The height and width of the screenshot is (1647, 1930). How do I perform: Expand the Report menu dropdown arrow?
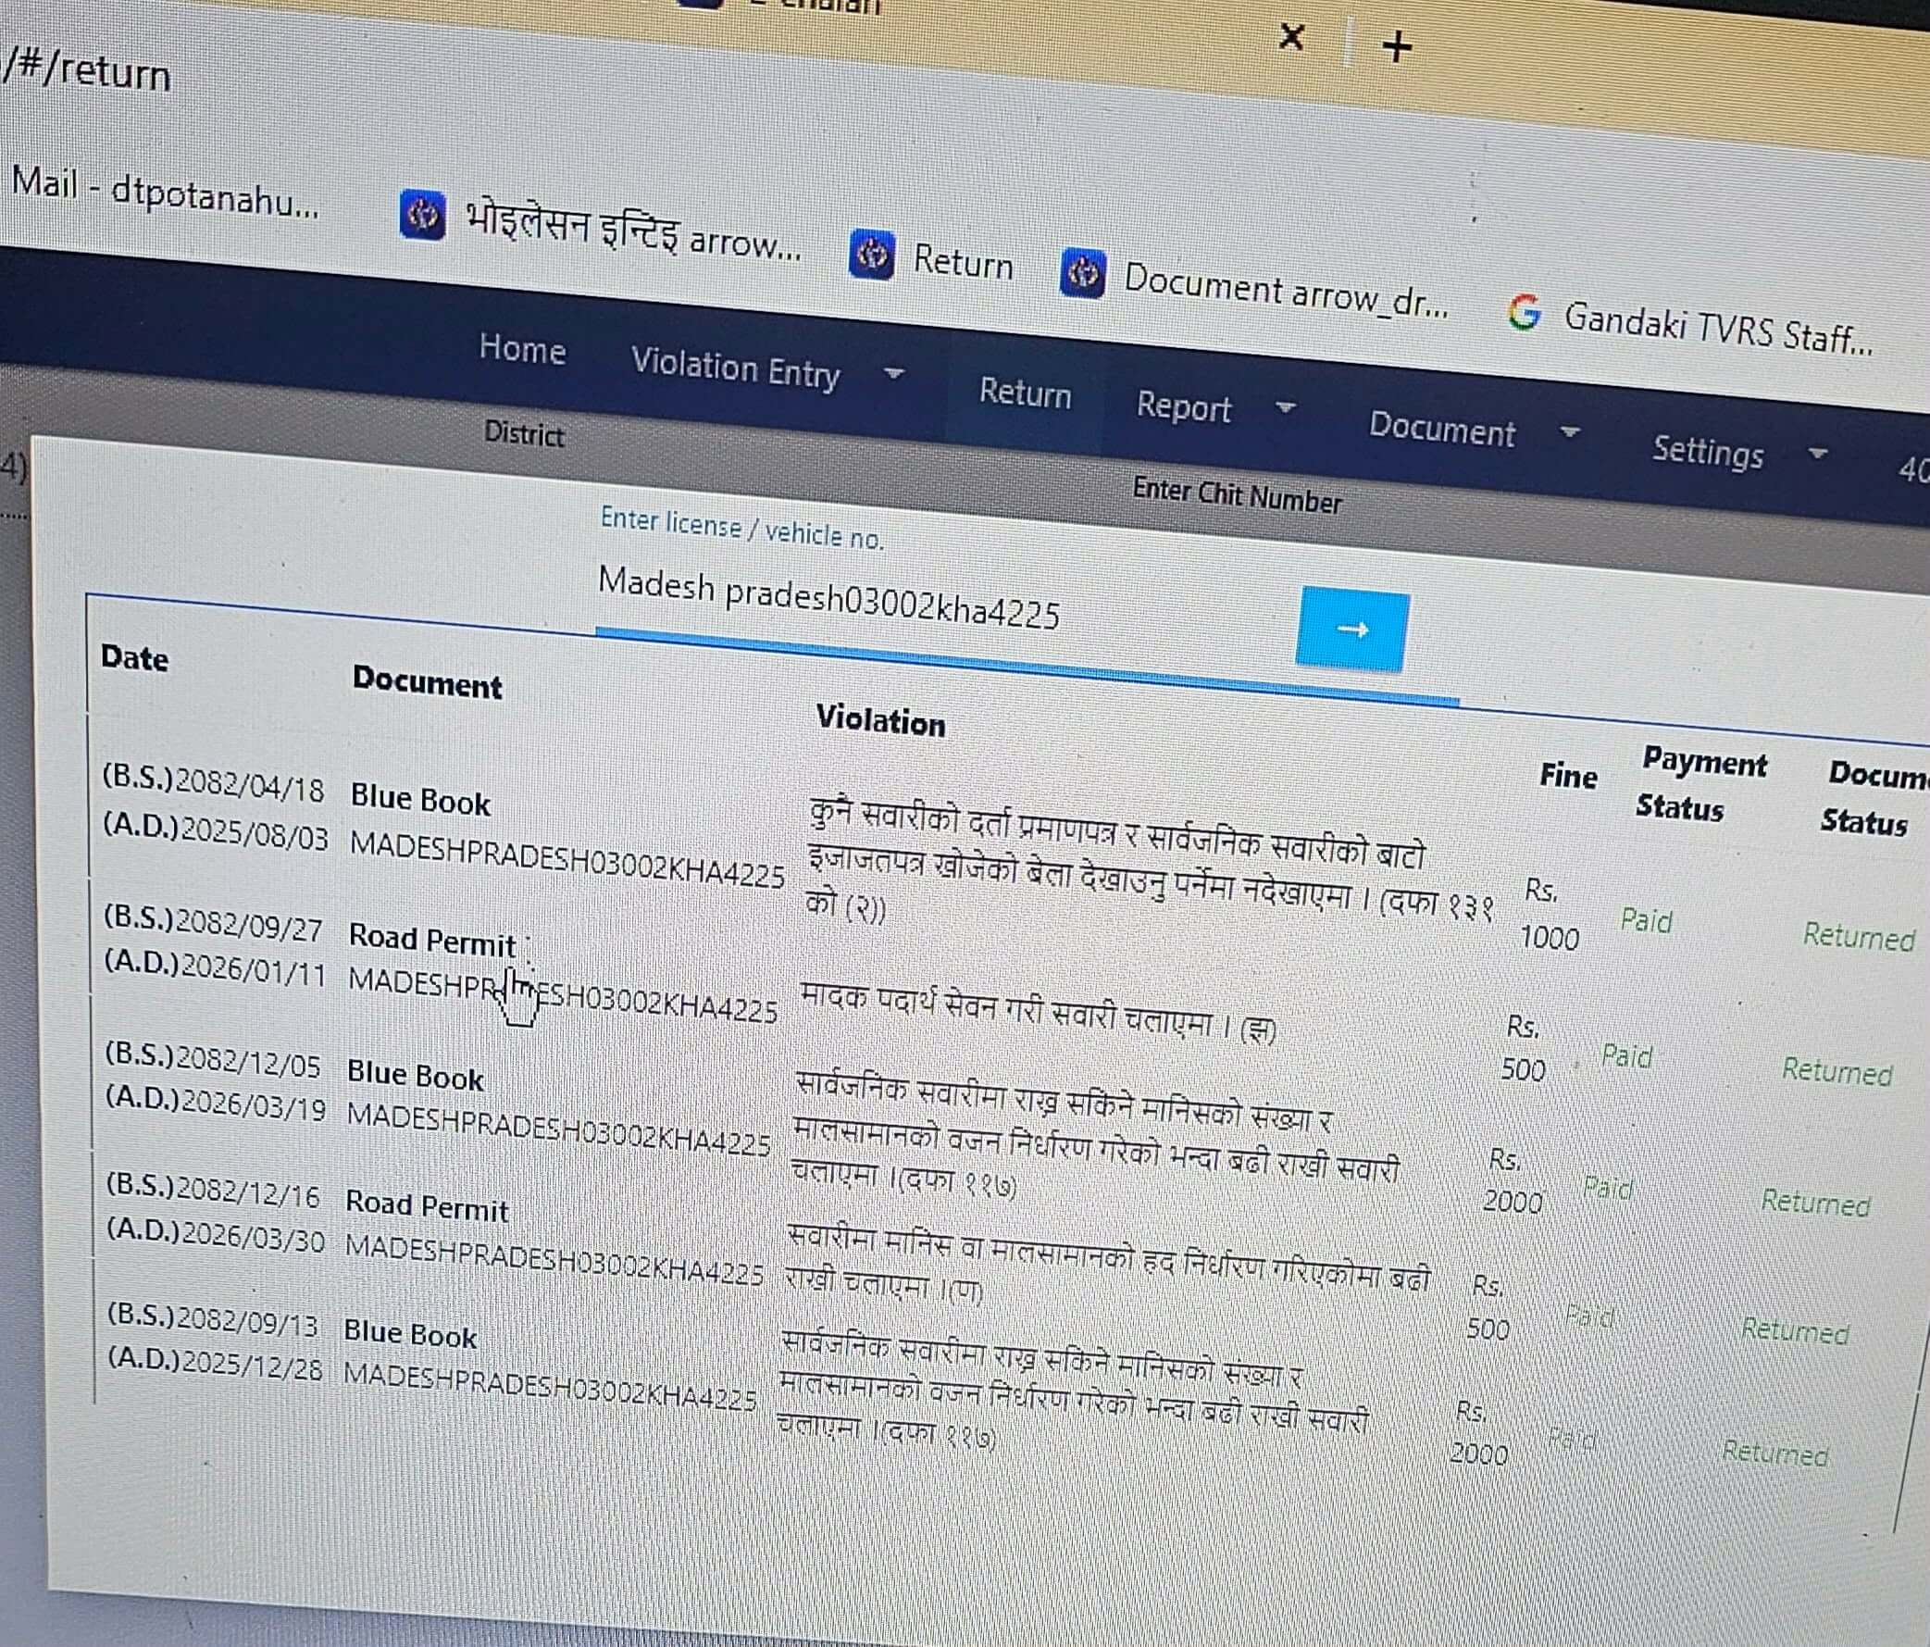click(x=1286, y=408)
